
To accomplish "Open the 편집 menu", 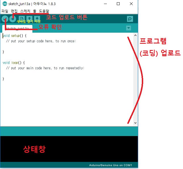I will (14, 11).
